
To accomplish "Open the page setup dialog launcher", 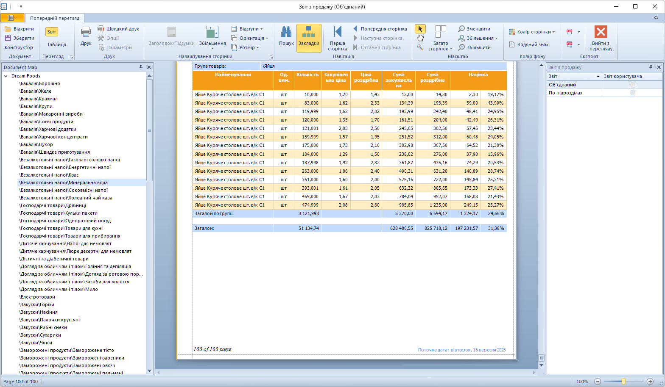I will coord(271,57).
